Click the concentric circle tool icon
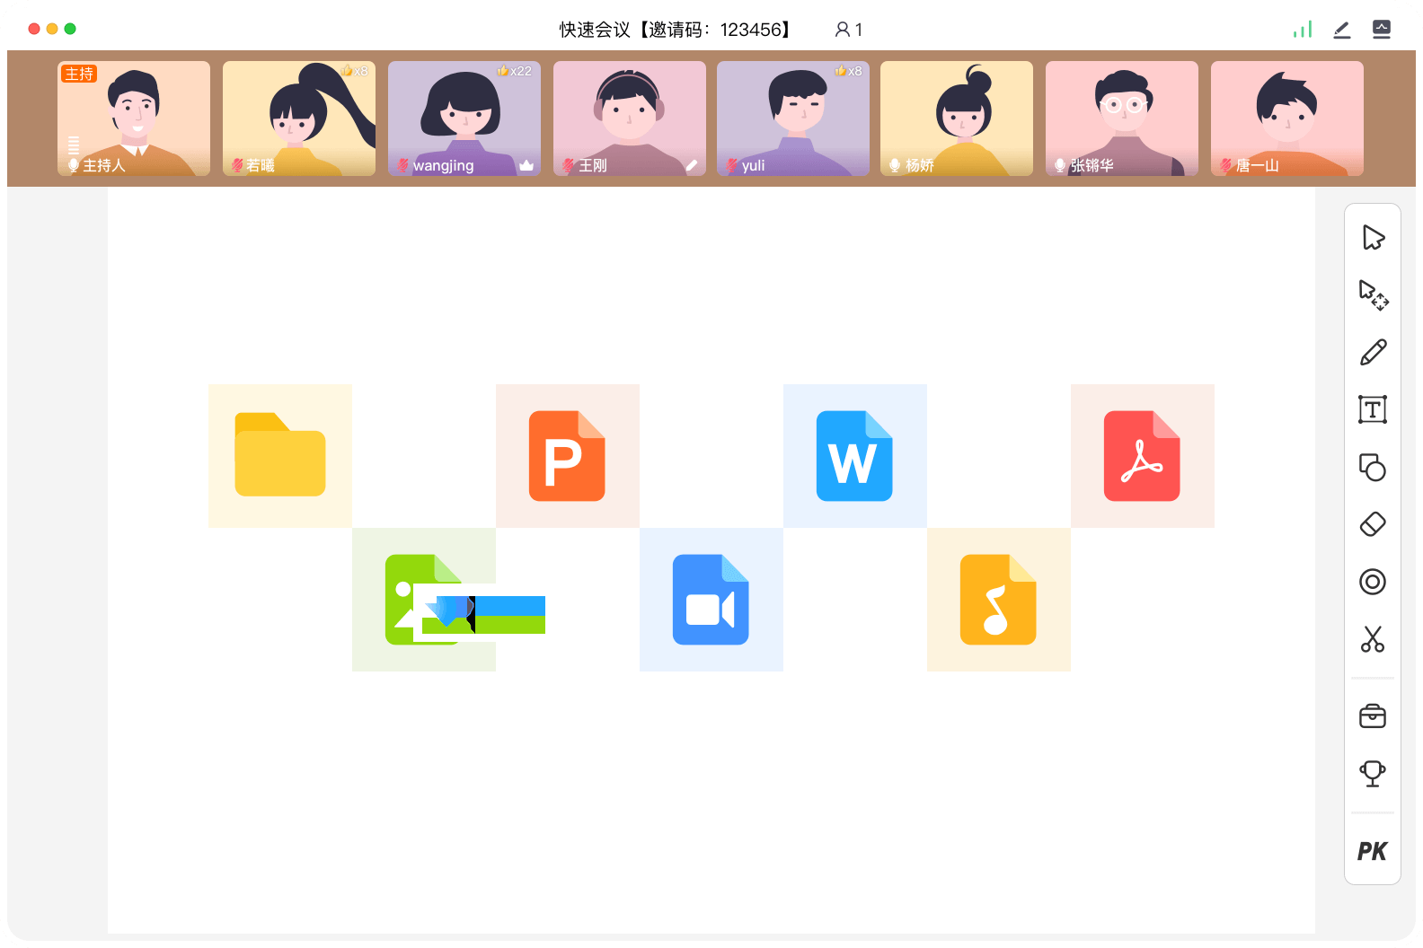This screenshot has width=1423, height=948. tap(1373, 582)
